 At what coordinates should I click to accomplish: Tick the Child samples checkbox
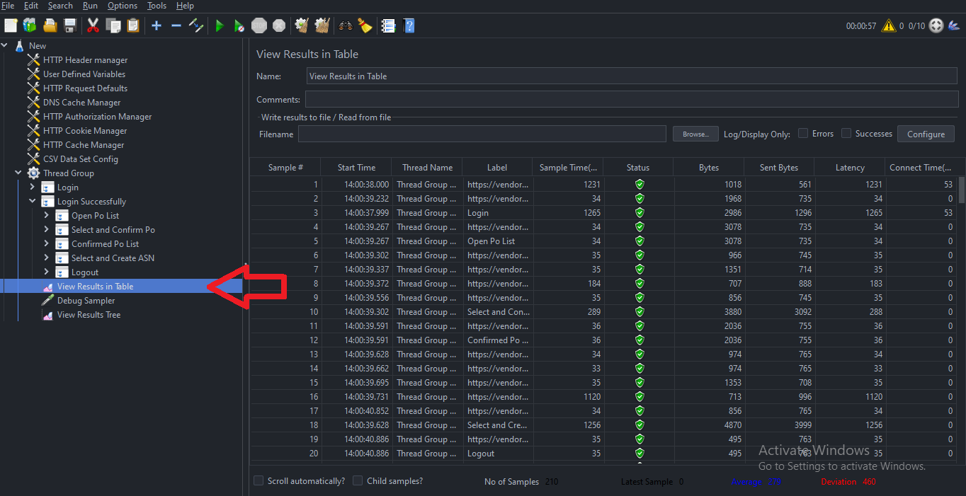pos(358,480)
